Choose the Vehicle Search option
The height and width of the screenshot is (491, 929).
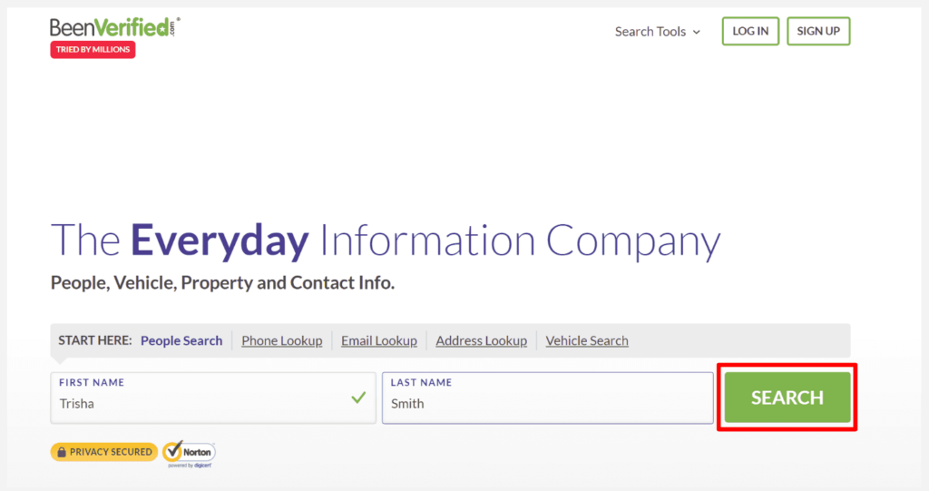click(587, 340)
